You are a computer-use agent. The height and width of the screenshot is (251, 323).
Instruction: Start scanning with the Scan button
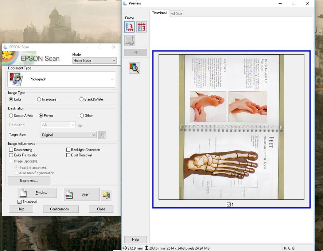[x=82, y=194]
